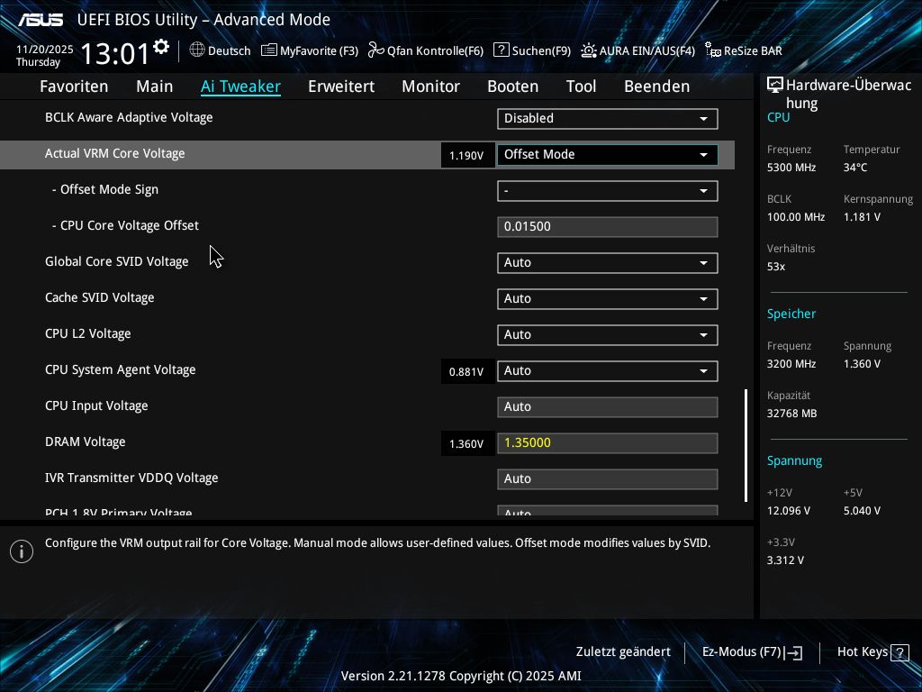This screenshot has width=922, height=692.
Task: Open the Actual VRM Core Voltage dropdown
Action: tap(608, 155)
